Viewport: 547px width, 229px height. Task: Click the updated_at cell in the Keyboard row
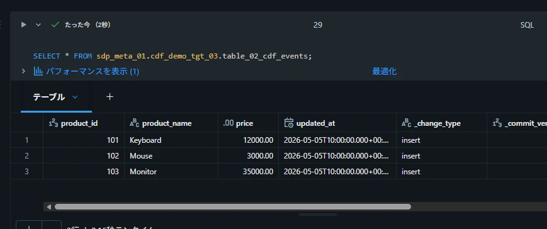click(337, 140)
